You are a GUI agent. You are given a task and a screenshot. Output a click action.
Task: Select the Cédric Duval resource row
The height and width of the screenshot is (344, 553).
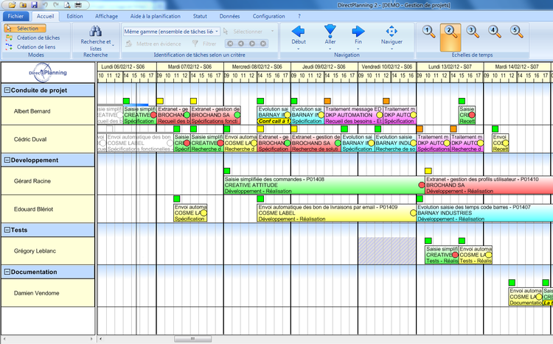pyautogui.click(x=48, y=139)
